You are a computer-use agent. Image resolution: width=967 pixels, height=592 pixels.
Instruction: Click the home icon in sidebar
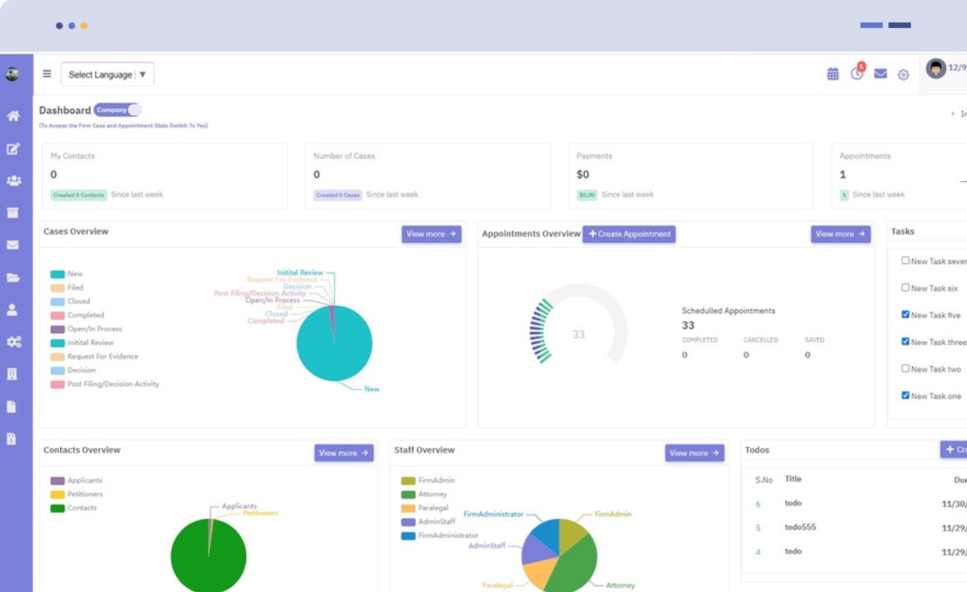point(13,116)
